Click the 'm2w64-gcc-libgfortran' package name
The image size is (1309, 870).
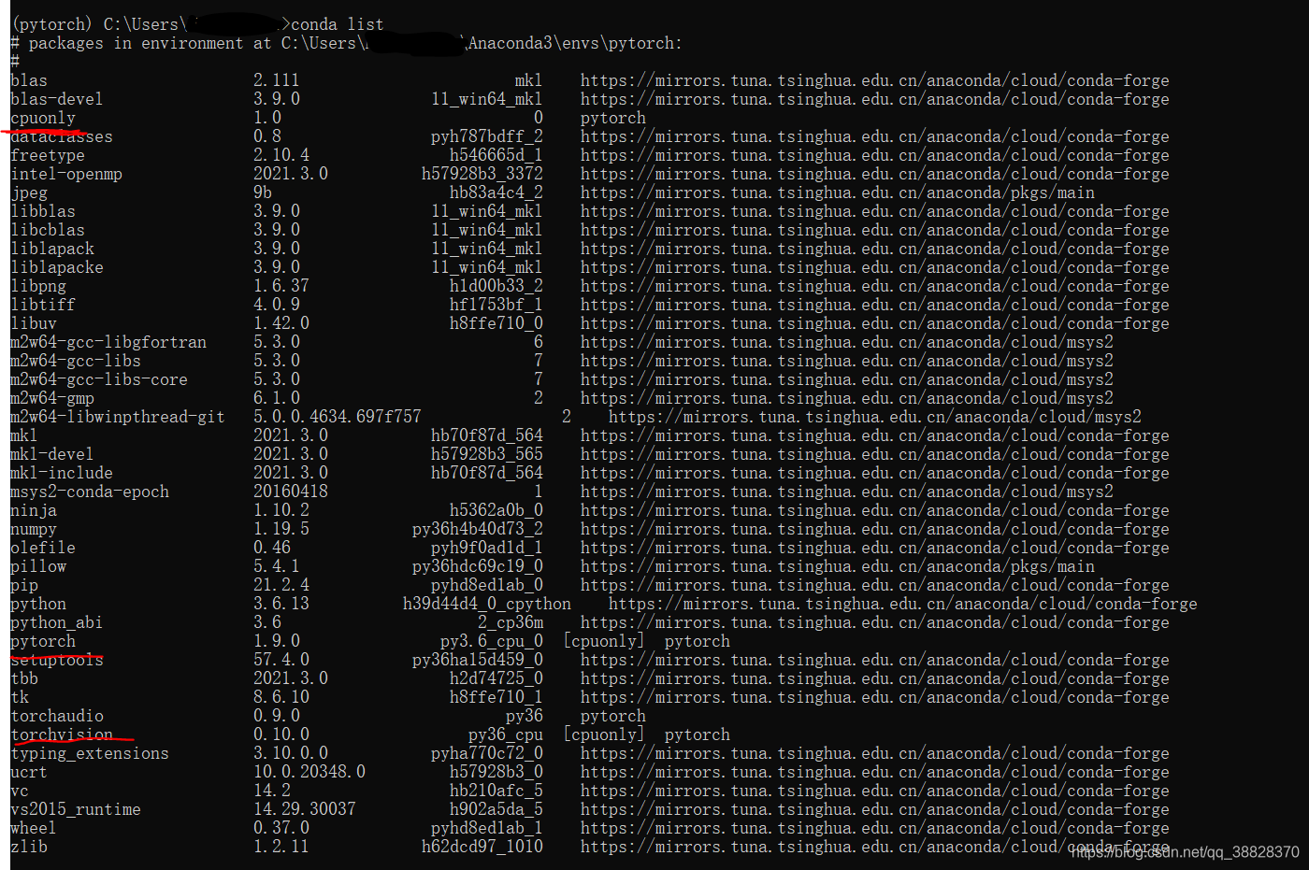coord(108,342)
